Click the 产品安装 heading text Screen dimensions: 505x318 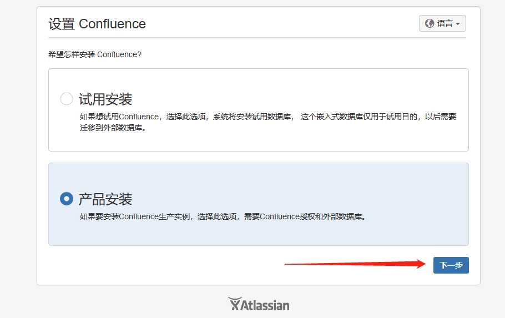tap(105, 199)
